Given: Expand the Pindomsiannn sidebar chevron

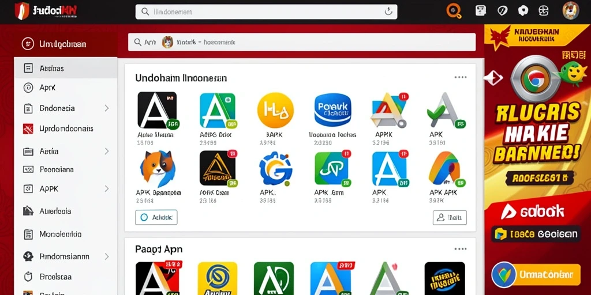Looking at the screenshot, I should [107, 256].
